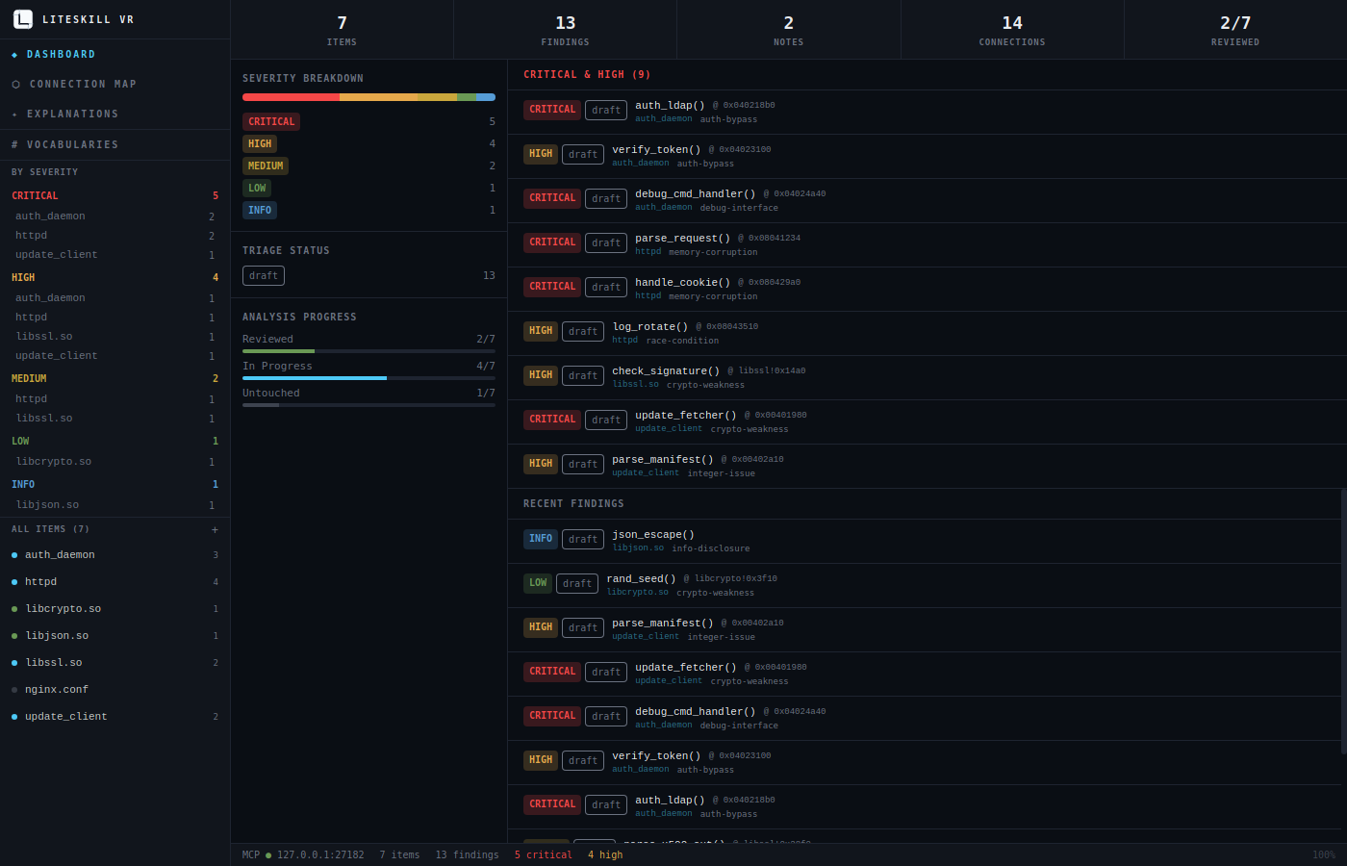Click the Reviewed progress bar
This screenshot has height=866, width=1347.
(x=369, y=351)
